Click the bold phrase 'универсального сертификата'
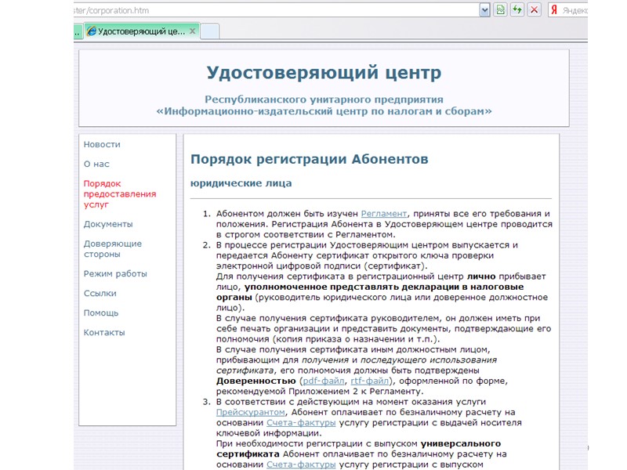The width and height of the screenshot is (627, 470). click(x=359, y=449)
